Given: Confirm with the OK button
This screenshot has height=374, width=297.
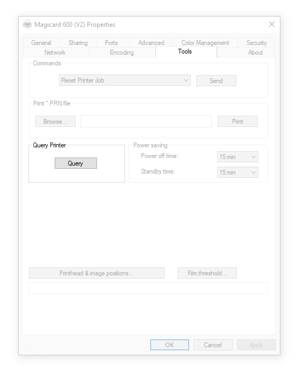Looking at the screenshot, I should [169, 345].
